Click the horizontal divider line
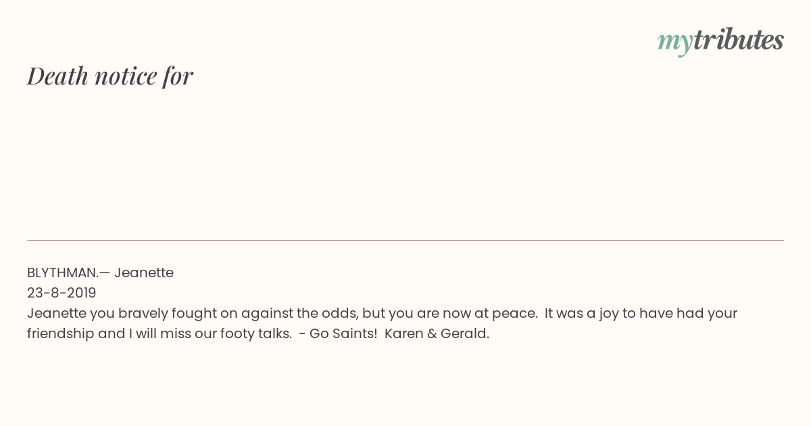Screen dimensions: 811x426 [405, 240]
